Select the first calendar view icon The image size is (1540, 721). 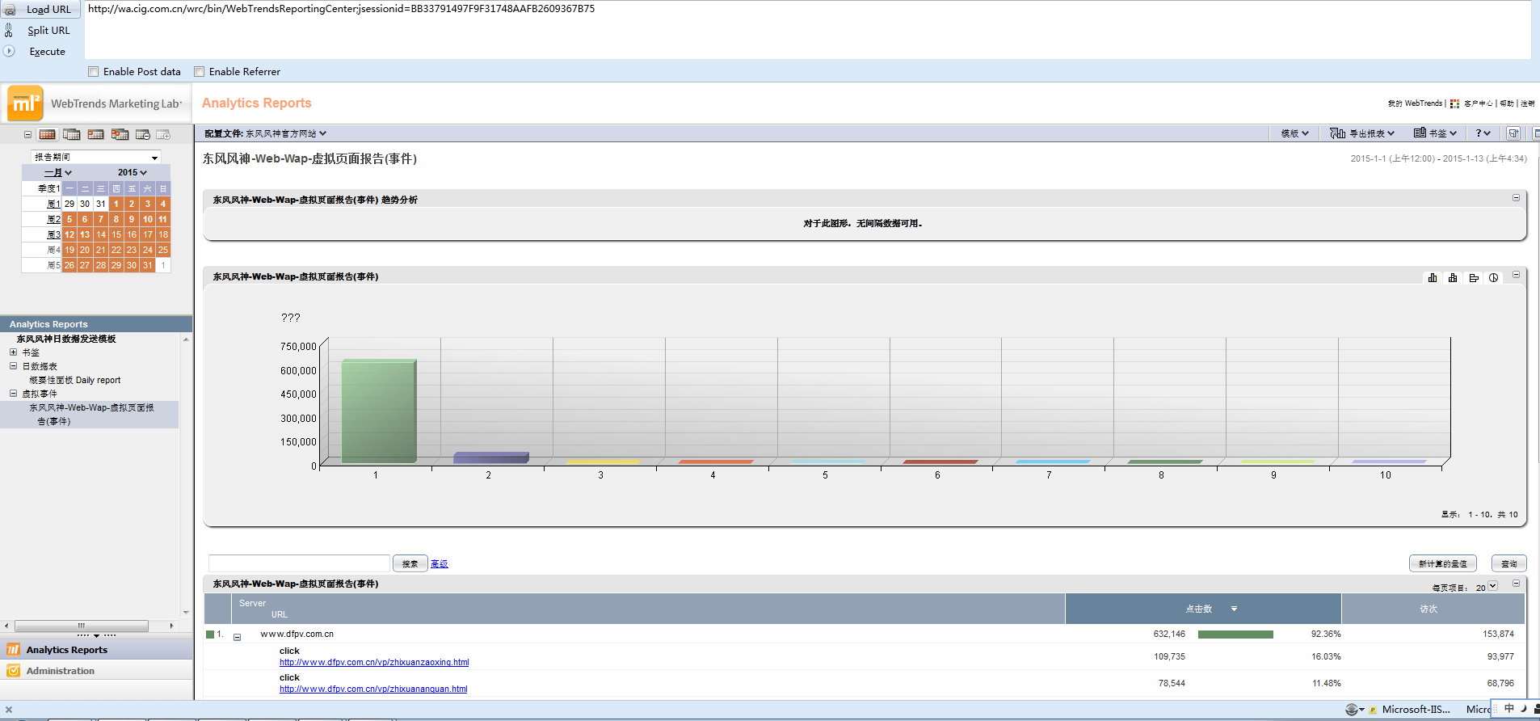pyautogui.click(x=48, y=134)
